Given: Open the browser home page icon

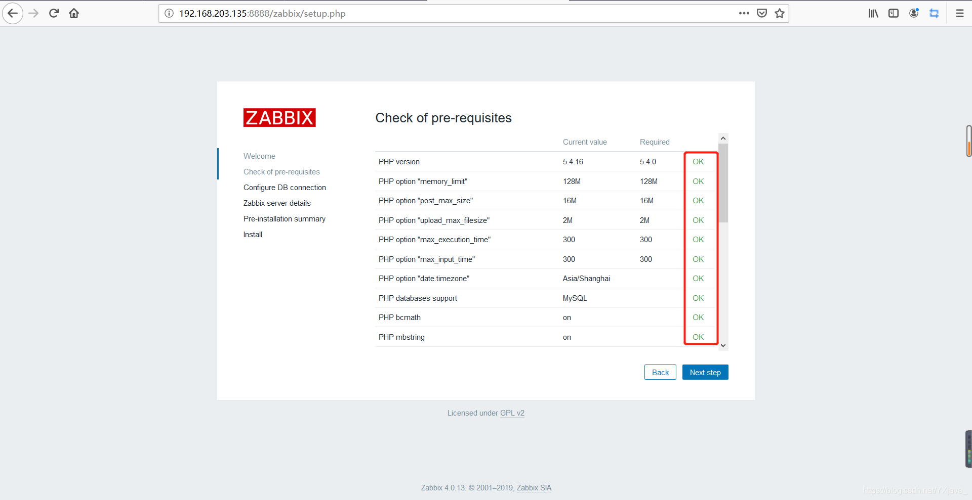Looking at the screenshot, I should click(74, 13).
